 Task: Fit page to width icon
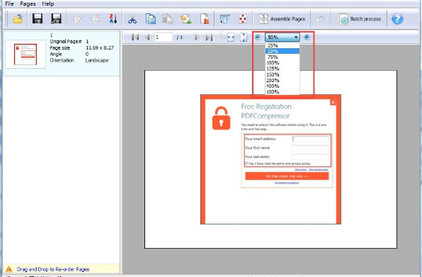coord(231,38)
